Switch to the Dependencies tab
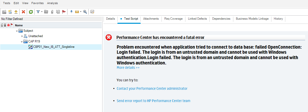Screen dimensions: 308x112 click(221, 19)
